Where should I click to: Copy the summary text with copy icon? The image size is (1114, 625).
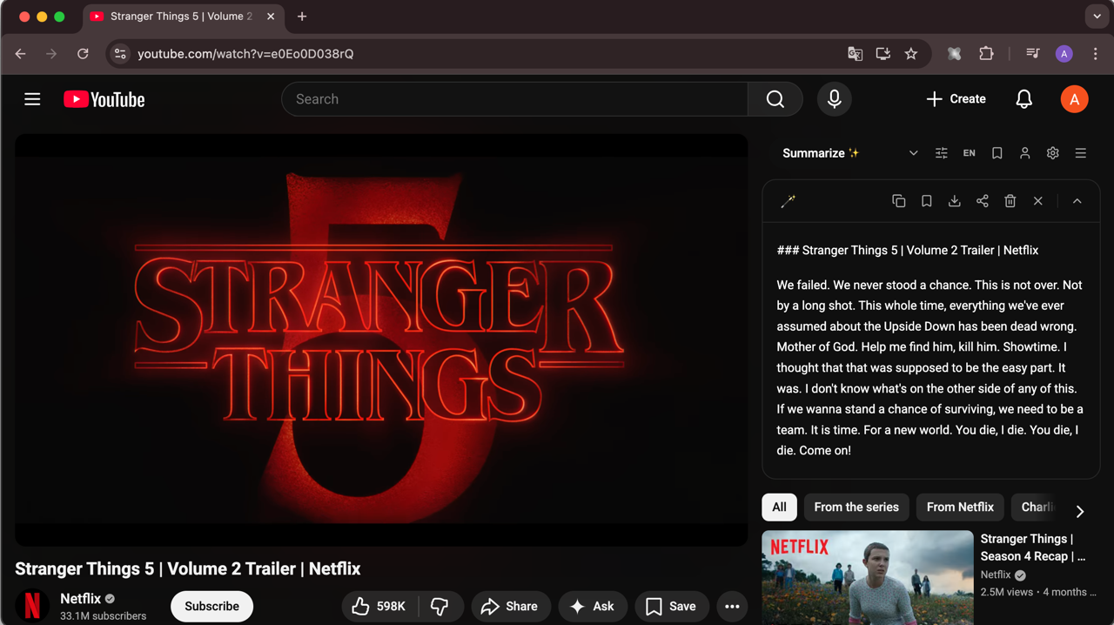click(898, 201)
